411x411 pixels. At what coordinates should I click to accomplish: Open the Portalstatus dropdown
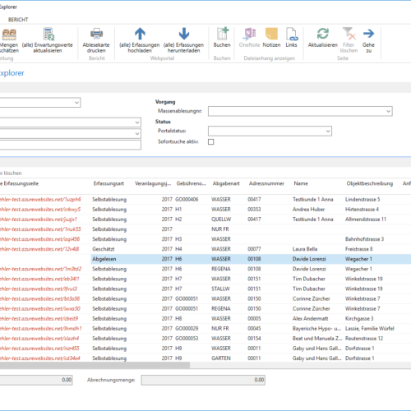[x=328, y=132]
